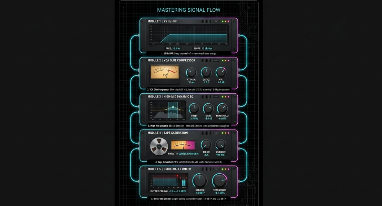Image resolution: width=382 pixels, height=206 pixels.
Task: Click the yellow LED on Module 1
Action: 225,21
